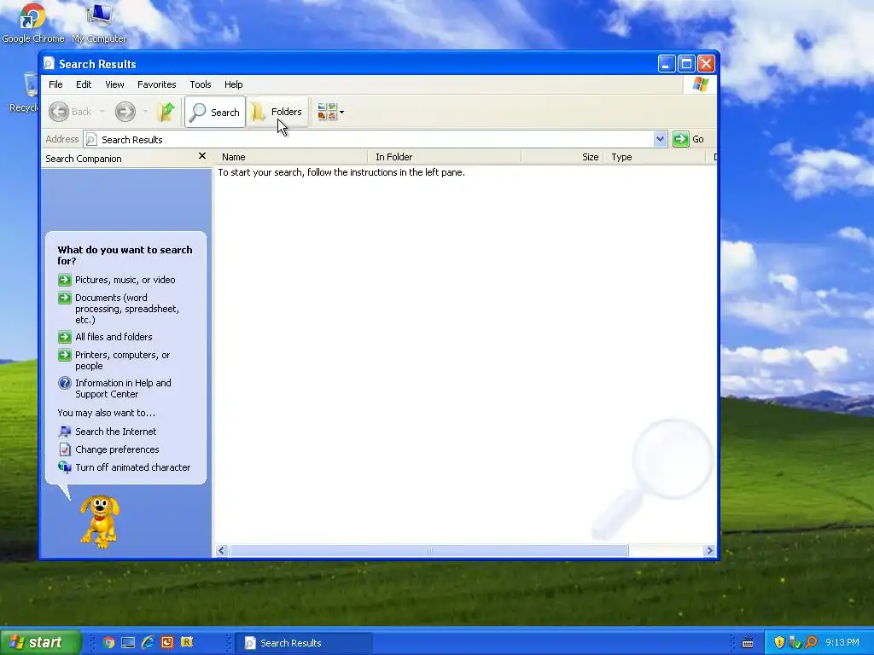Search for Pictures, music, or video

[x=125, y=280]
